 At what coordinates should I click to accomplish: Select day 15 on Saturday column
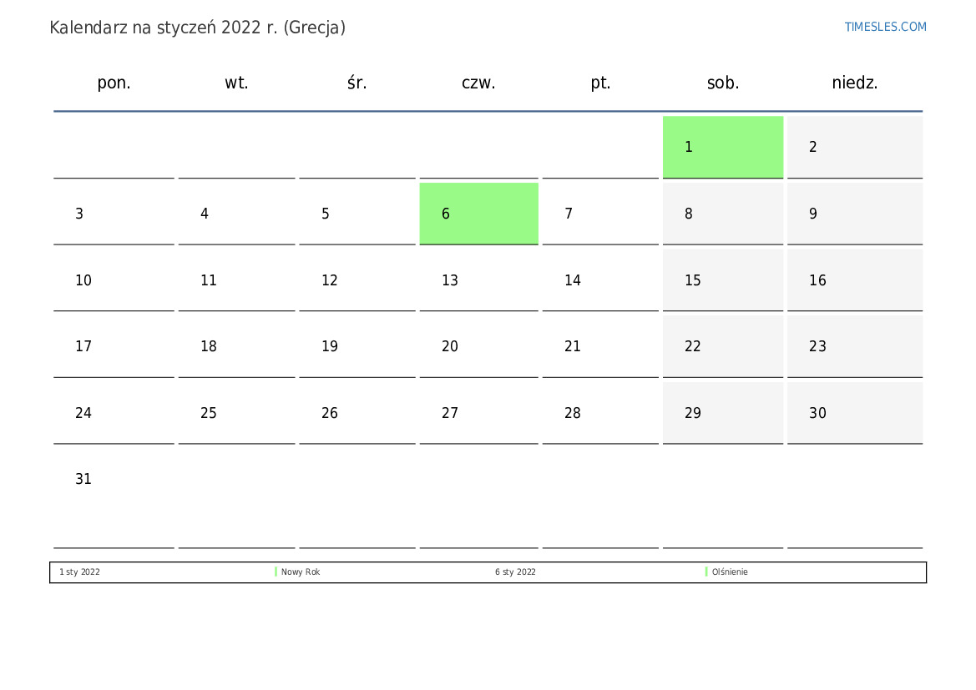693,280
